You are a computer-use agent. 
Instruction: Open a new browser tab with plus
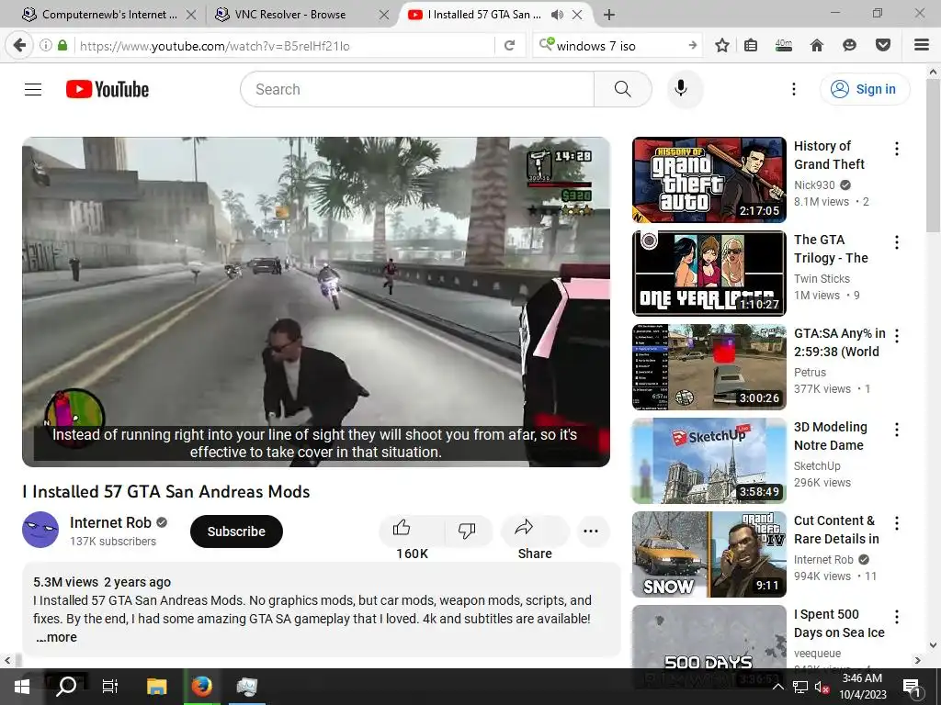click(x=609, y=15)
